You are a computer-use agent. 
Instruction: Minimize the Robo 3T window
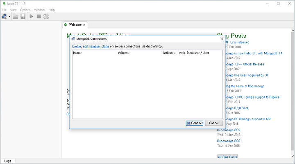click(267, 4)
